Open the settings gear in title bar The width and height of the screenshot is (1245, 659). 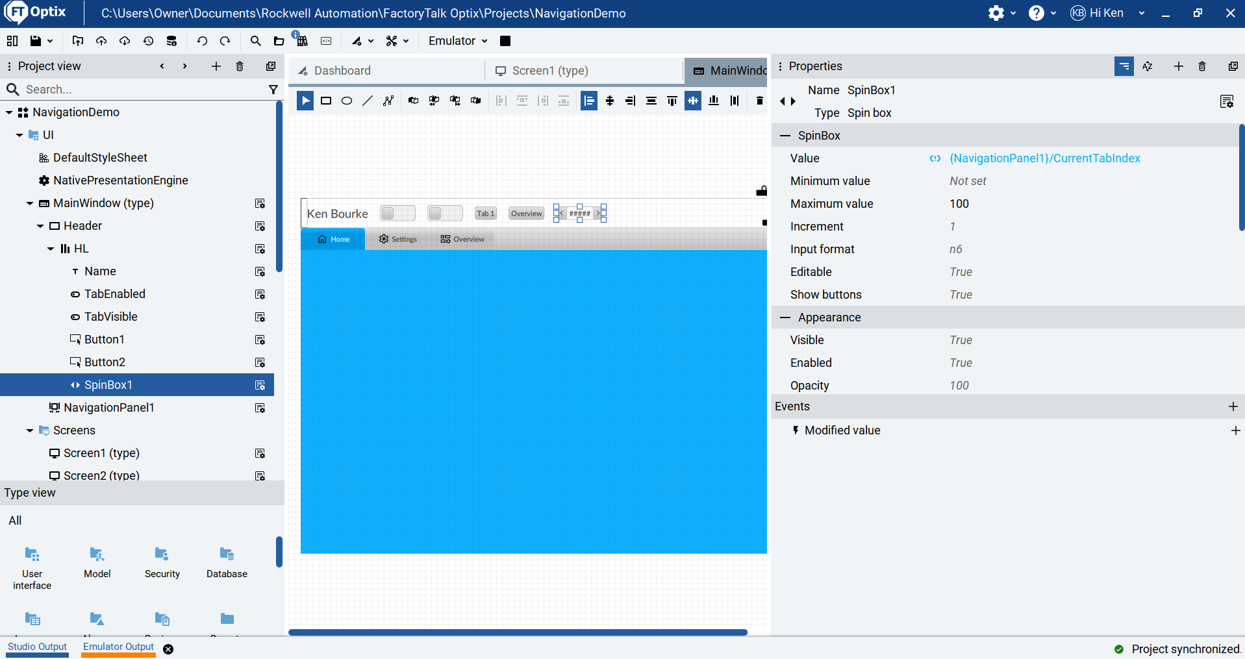point(996,13)
